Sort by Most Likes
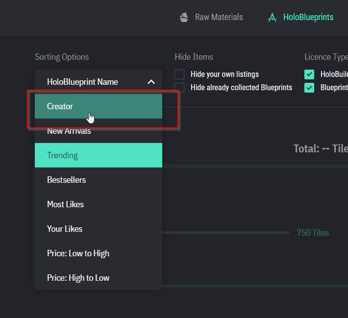Image resolution: width=348 pixels, height=318 pixels. point(65,204)
